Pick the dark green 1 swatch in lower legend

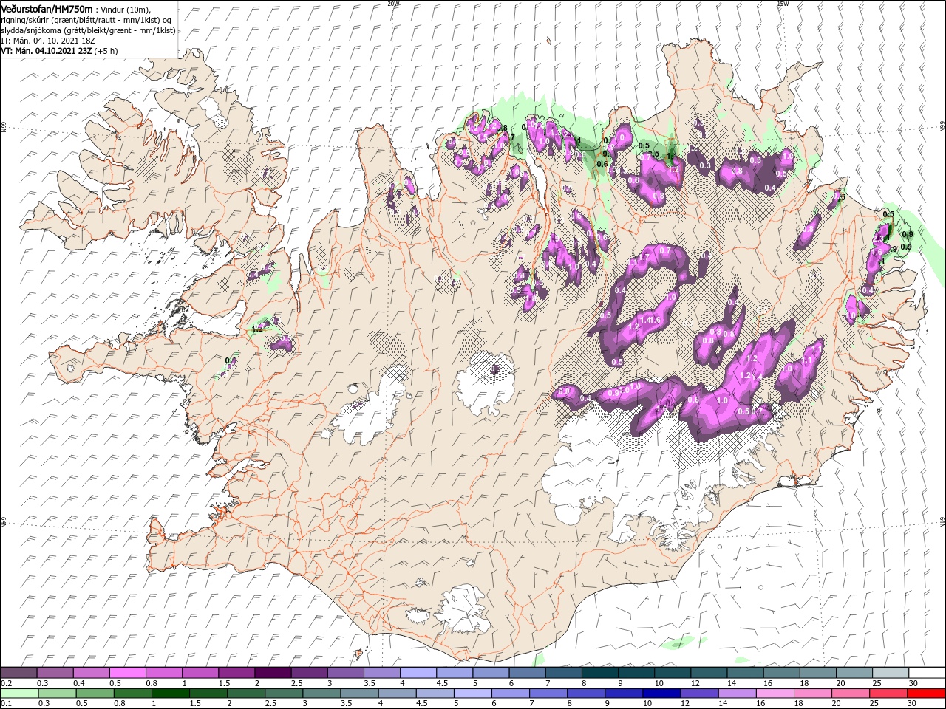click(x=171, y=693)
